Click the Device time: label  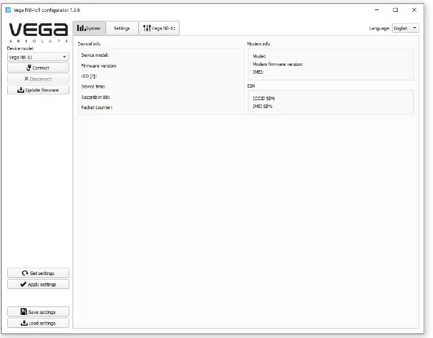coord(93,87)
